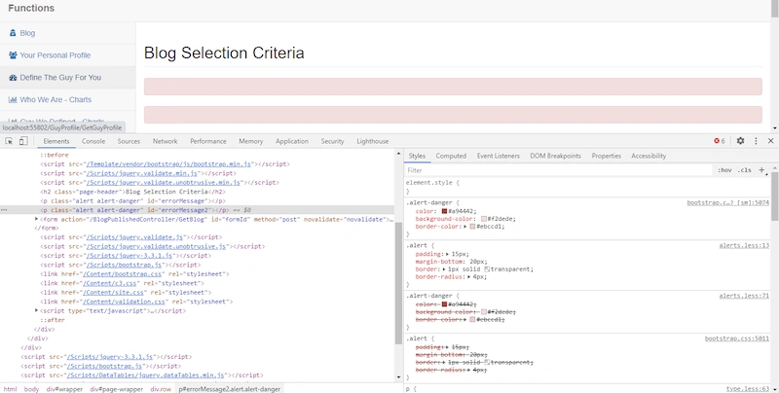Toggle the :hov element state panel
The image size is (779, 393).
click(x=724, y=170)
